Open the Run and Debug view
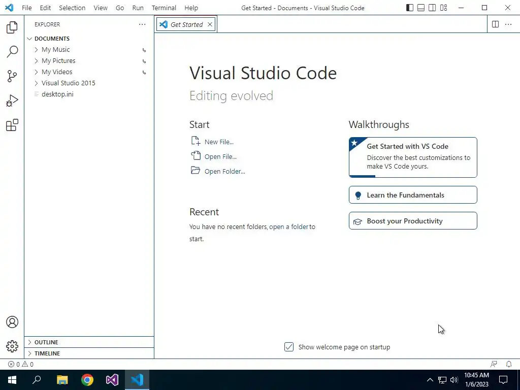The width and height of the screenshot is (520, 390). pyautogui.click(x=12, y=101)
